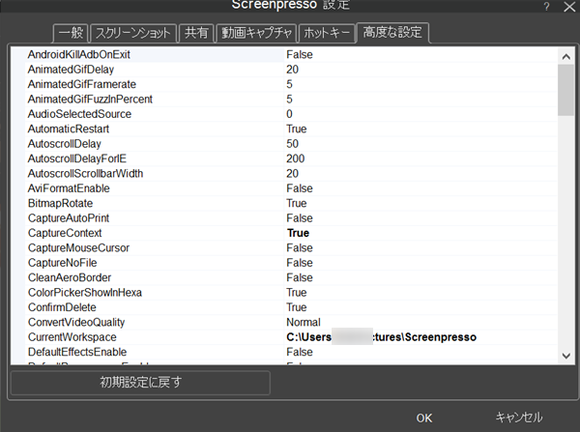Edit the DefaultEffectsEnable False value
This screenshot has width=580, height=432.
pos(300,352)
